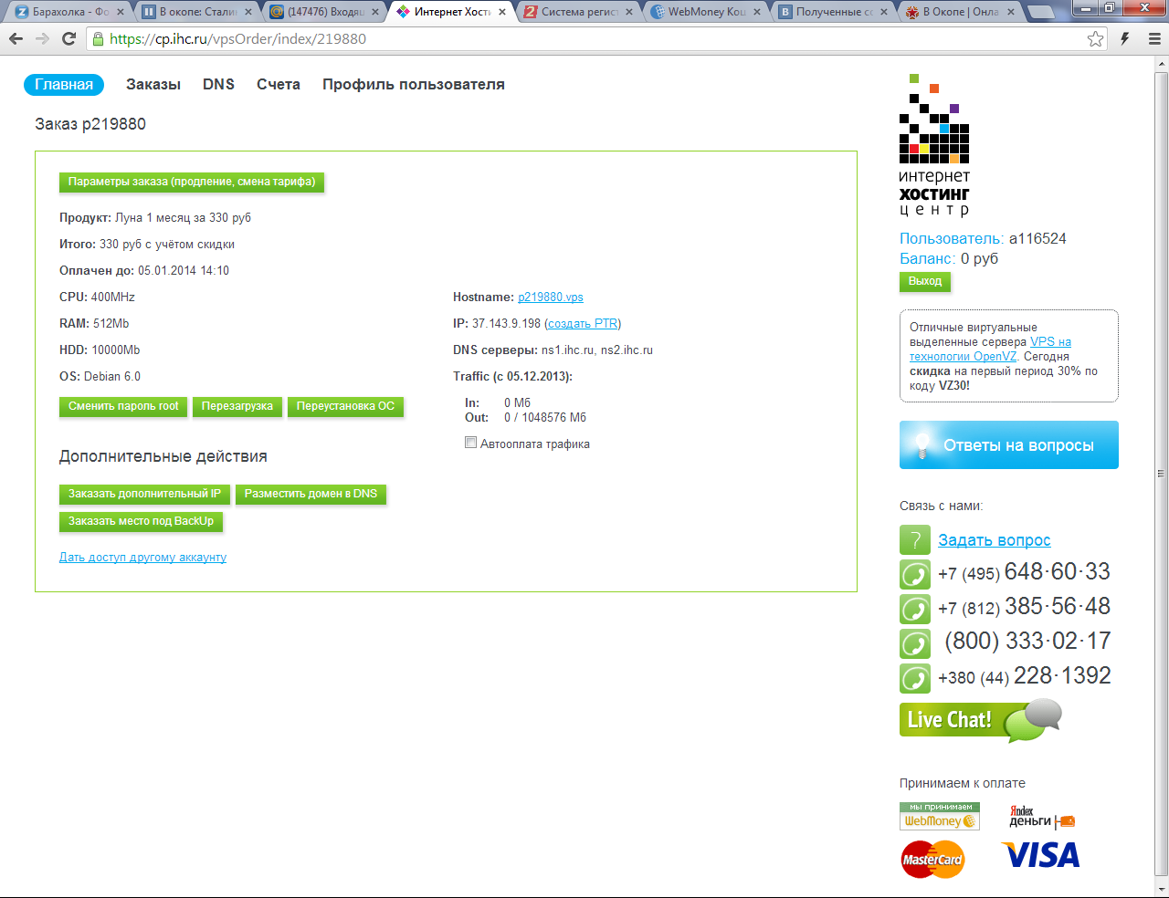This screenshot has height=898, width=1169.
Task: Click phone icon next to +7 (812) number
Action: [915, 610]
